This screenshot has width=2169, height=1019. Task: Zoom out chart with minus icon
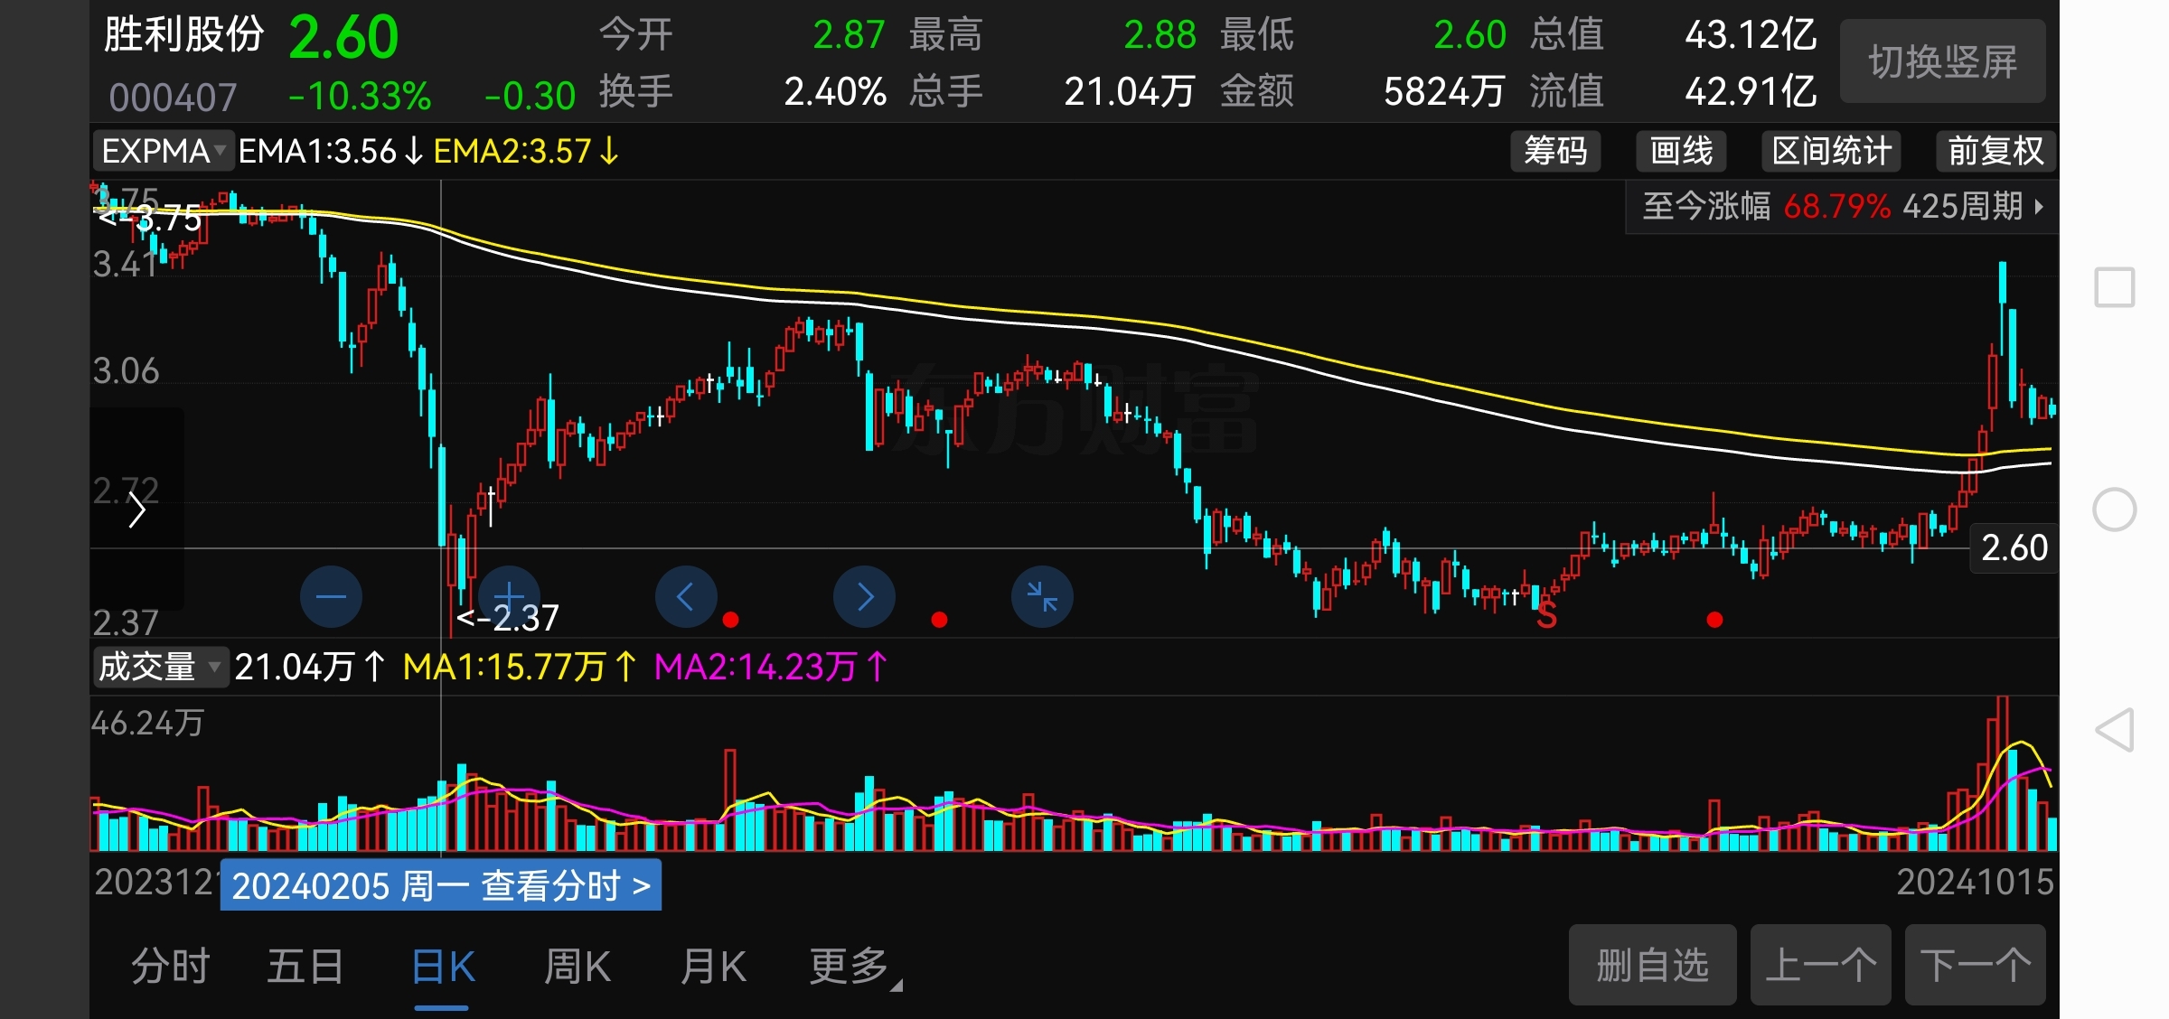(331, 596)
